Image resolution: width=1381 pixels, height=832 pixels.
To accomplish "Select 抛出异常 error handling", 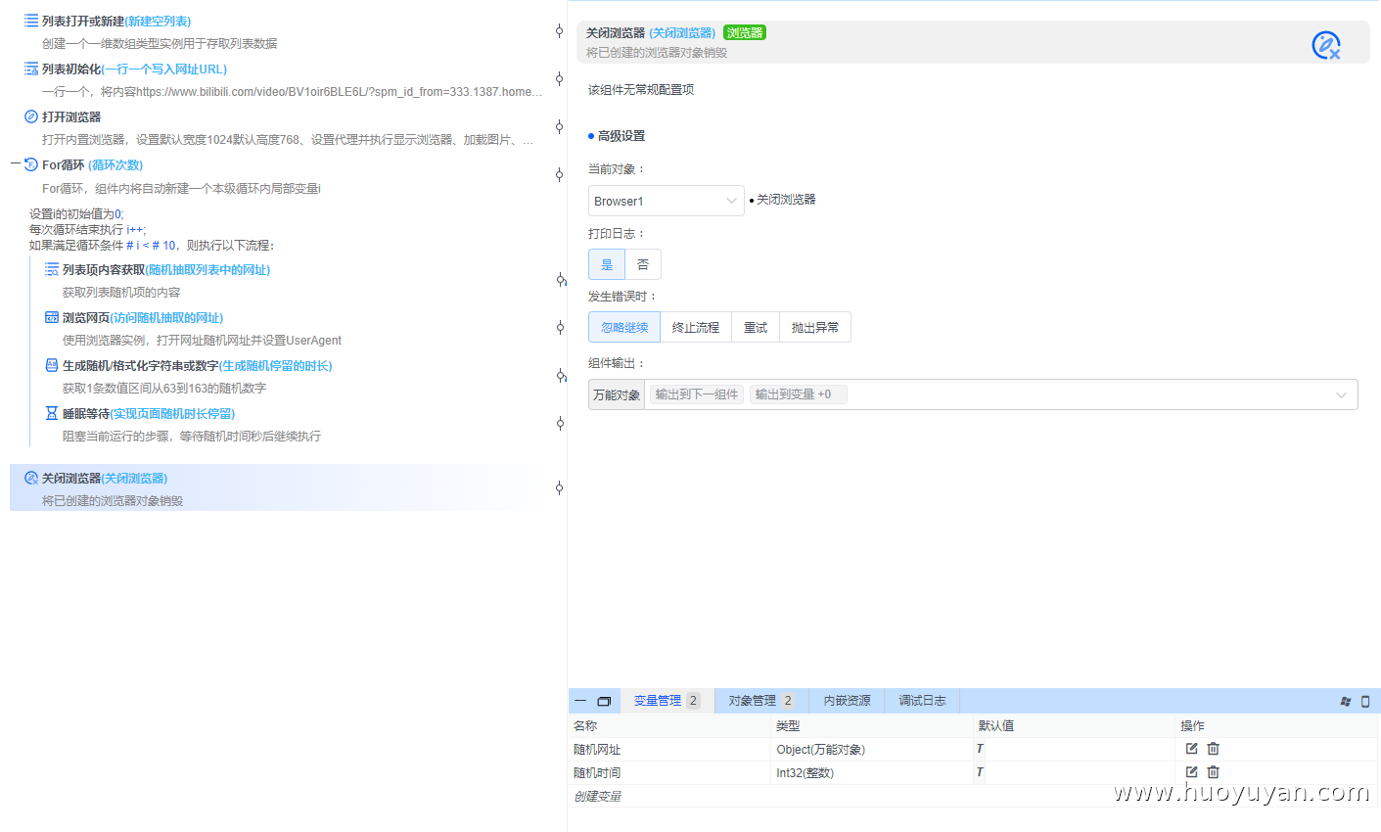I will (x=815, y=327).
